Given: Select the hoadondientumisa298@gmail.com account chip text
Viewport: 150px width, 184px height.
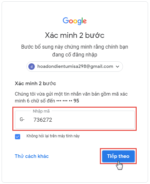Looking at the screenshot, I should [75, 67].
